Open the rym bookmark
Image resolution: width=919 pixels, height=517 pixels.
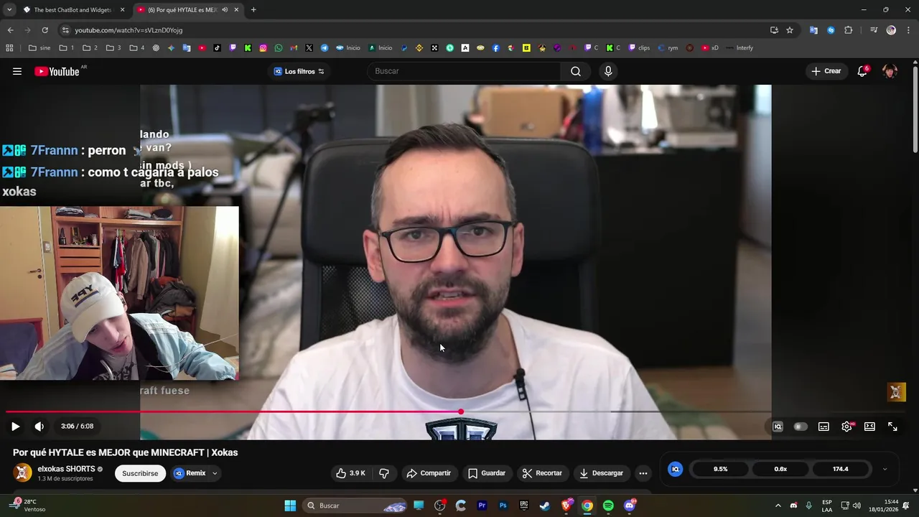(667, 48)
